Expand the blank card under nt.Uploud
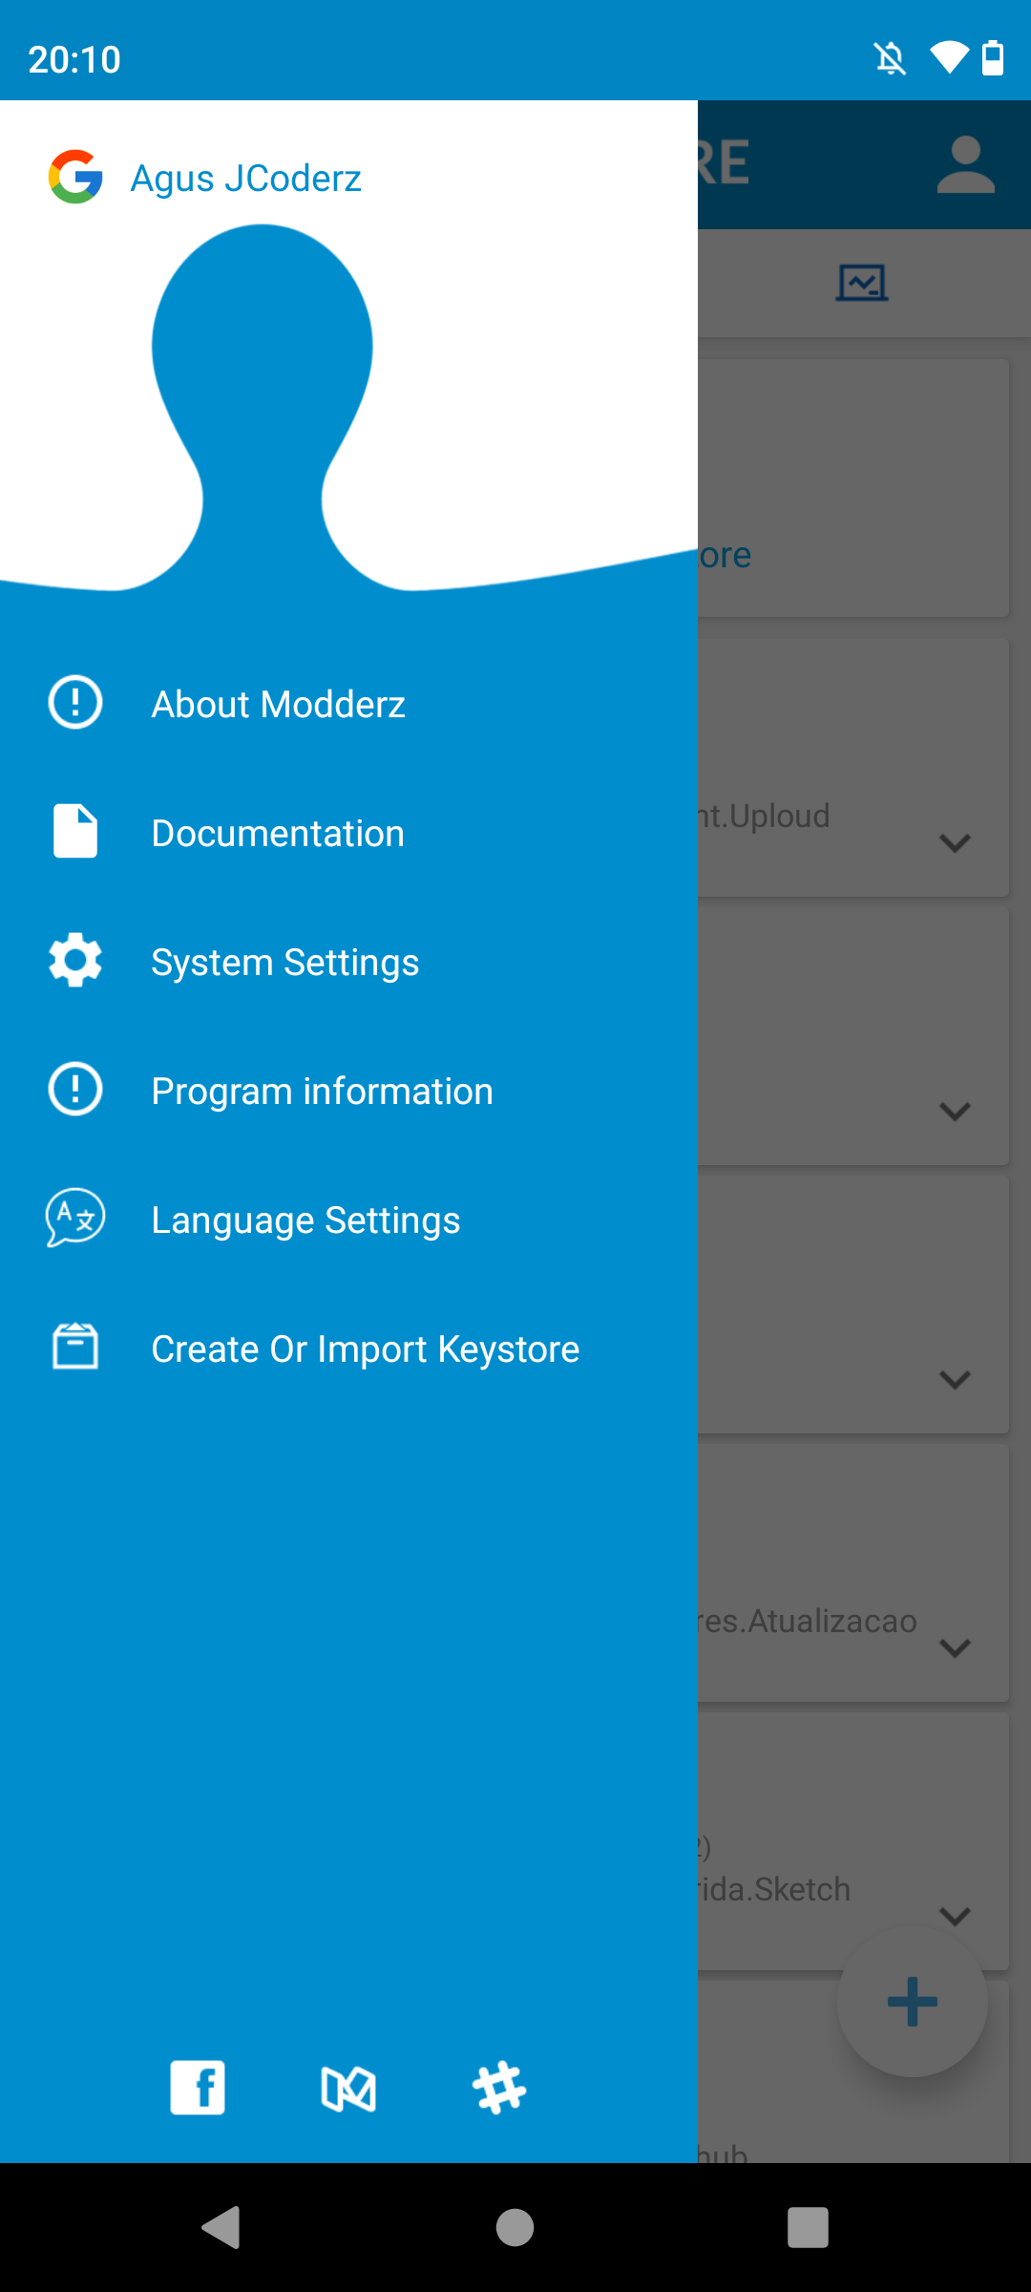 [x=955, y=1112]
